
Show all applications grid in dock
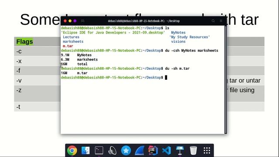[207, 150]
